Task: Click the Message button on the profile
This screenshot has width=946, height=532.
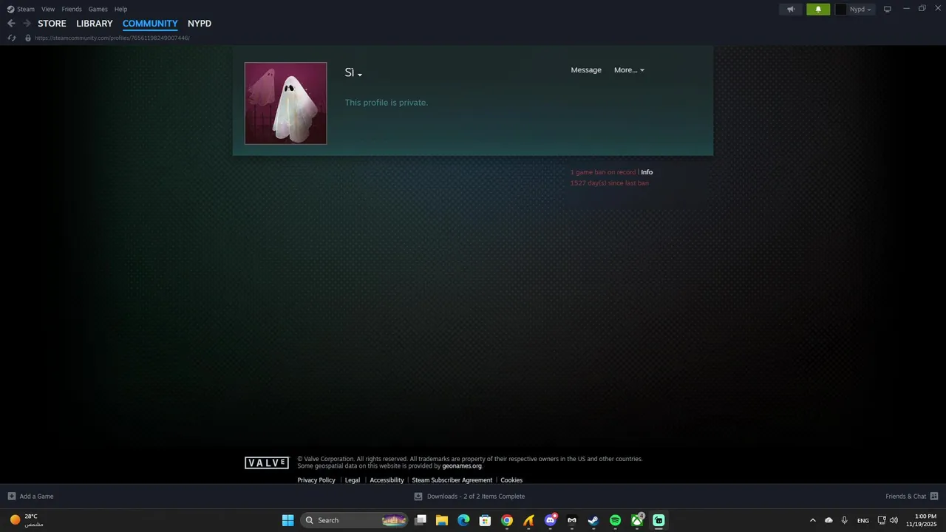Action: pyautogui.click(x=586, y=70)
